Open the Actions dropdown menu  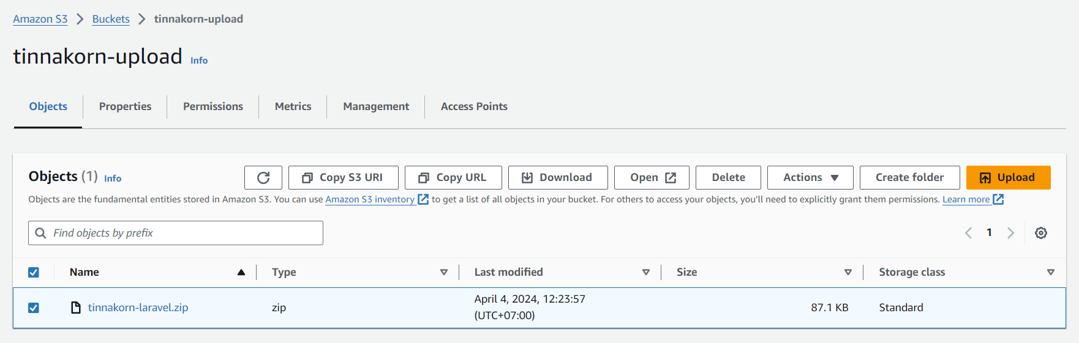810,177
